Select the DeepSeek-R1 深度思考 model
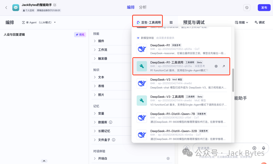The width and height of the screenshot is (273, 164). 181,49
